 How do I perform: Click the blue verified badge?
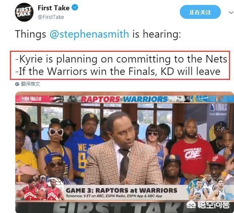pos(75,8)
